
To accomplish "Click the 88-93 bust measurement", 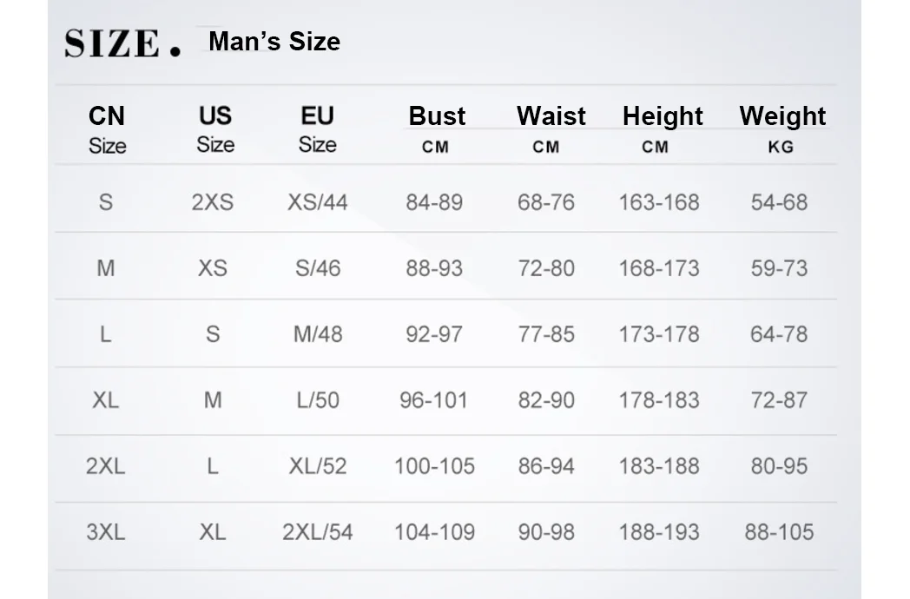I will pyautogui.click(x=434, y=268).
